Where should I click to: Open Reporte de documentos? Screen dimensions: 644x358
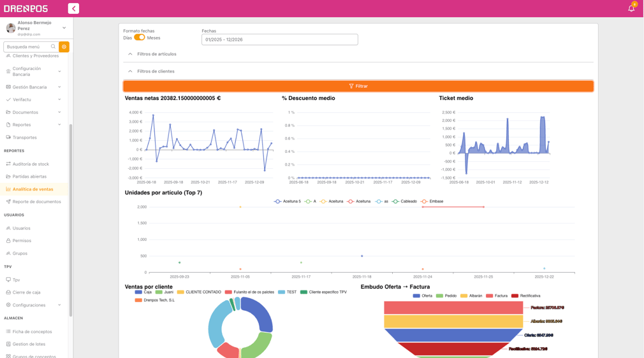pyautogui.click(x=36, y=201)
